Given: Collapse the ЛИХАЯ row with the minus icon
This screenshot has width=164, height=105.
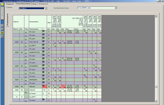Looking at the screenshot, I should [43, 86].
